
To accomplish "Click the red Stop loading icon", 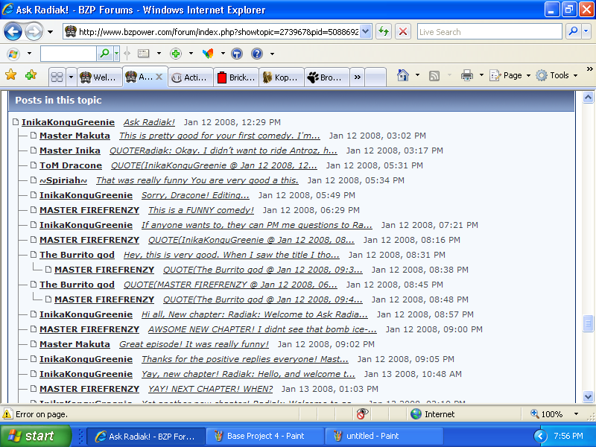I will pyautogui.click(x=403, y=31).
